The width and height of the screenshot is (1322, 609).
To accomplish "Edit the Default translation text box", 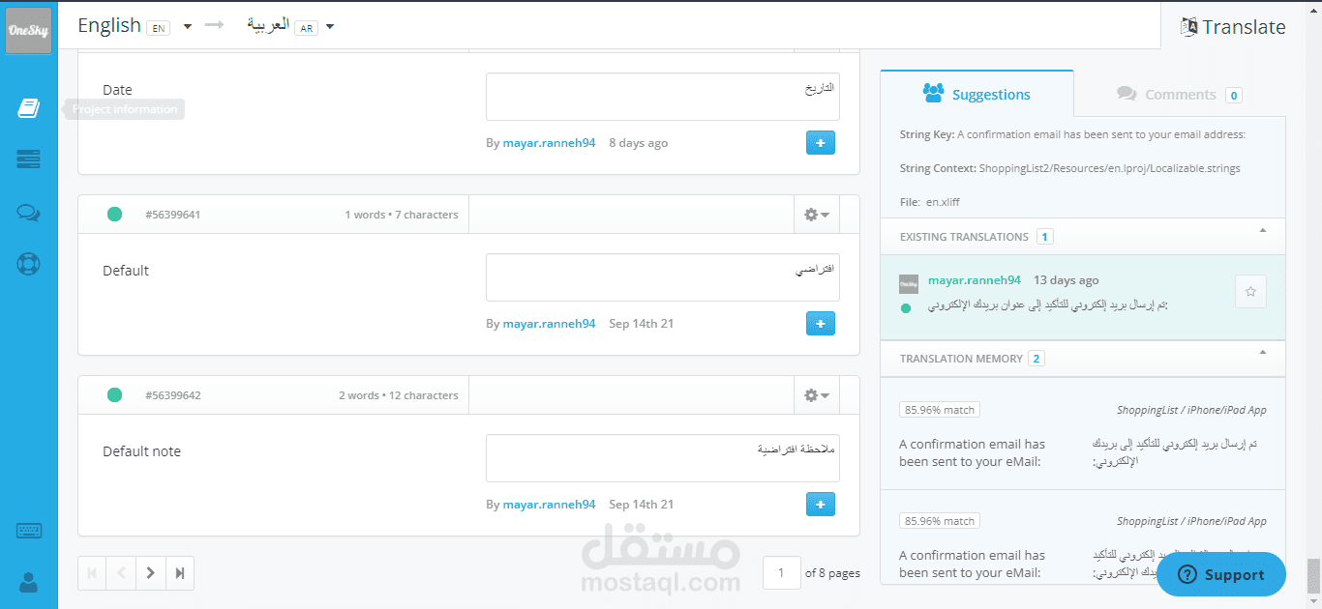I will pyautogui.click(x=662, y=277).
